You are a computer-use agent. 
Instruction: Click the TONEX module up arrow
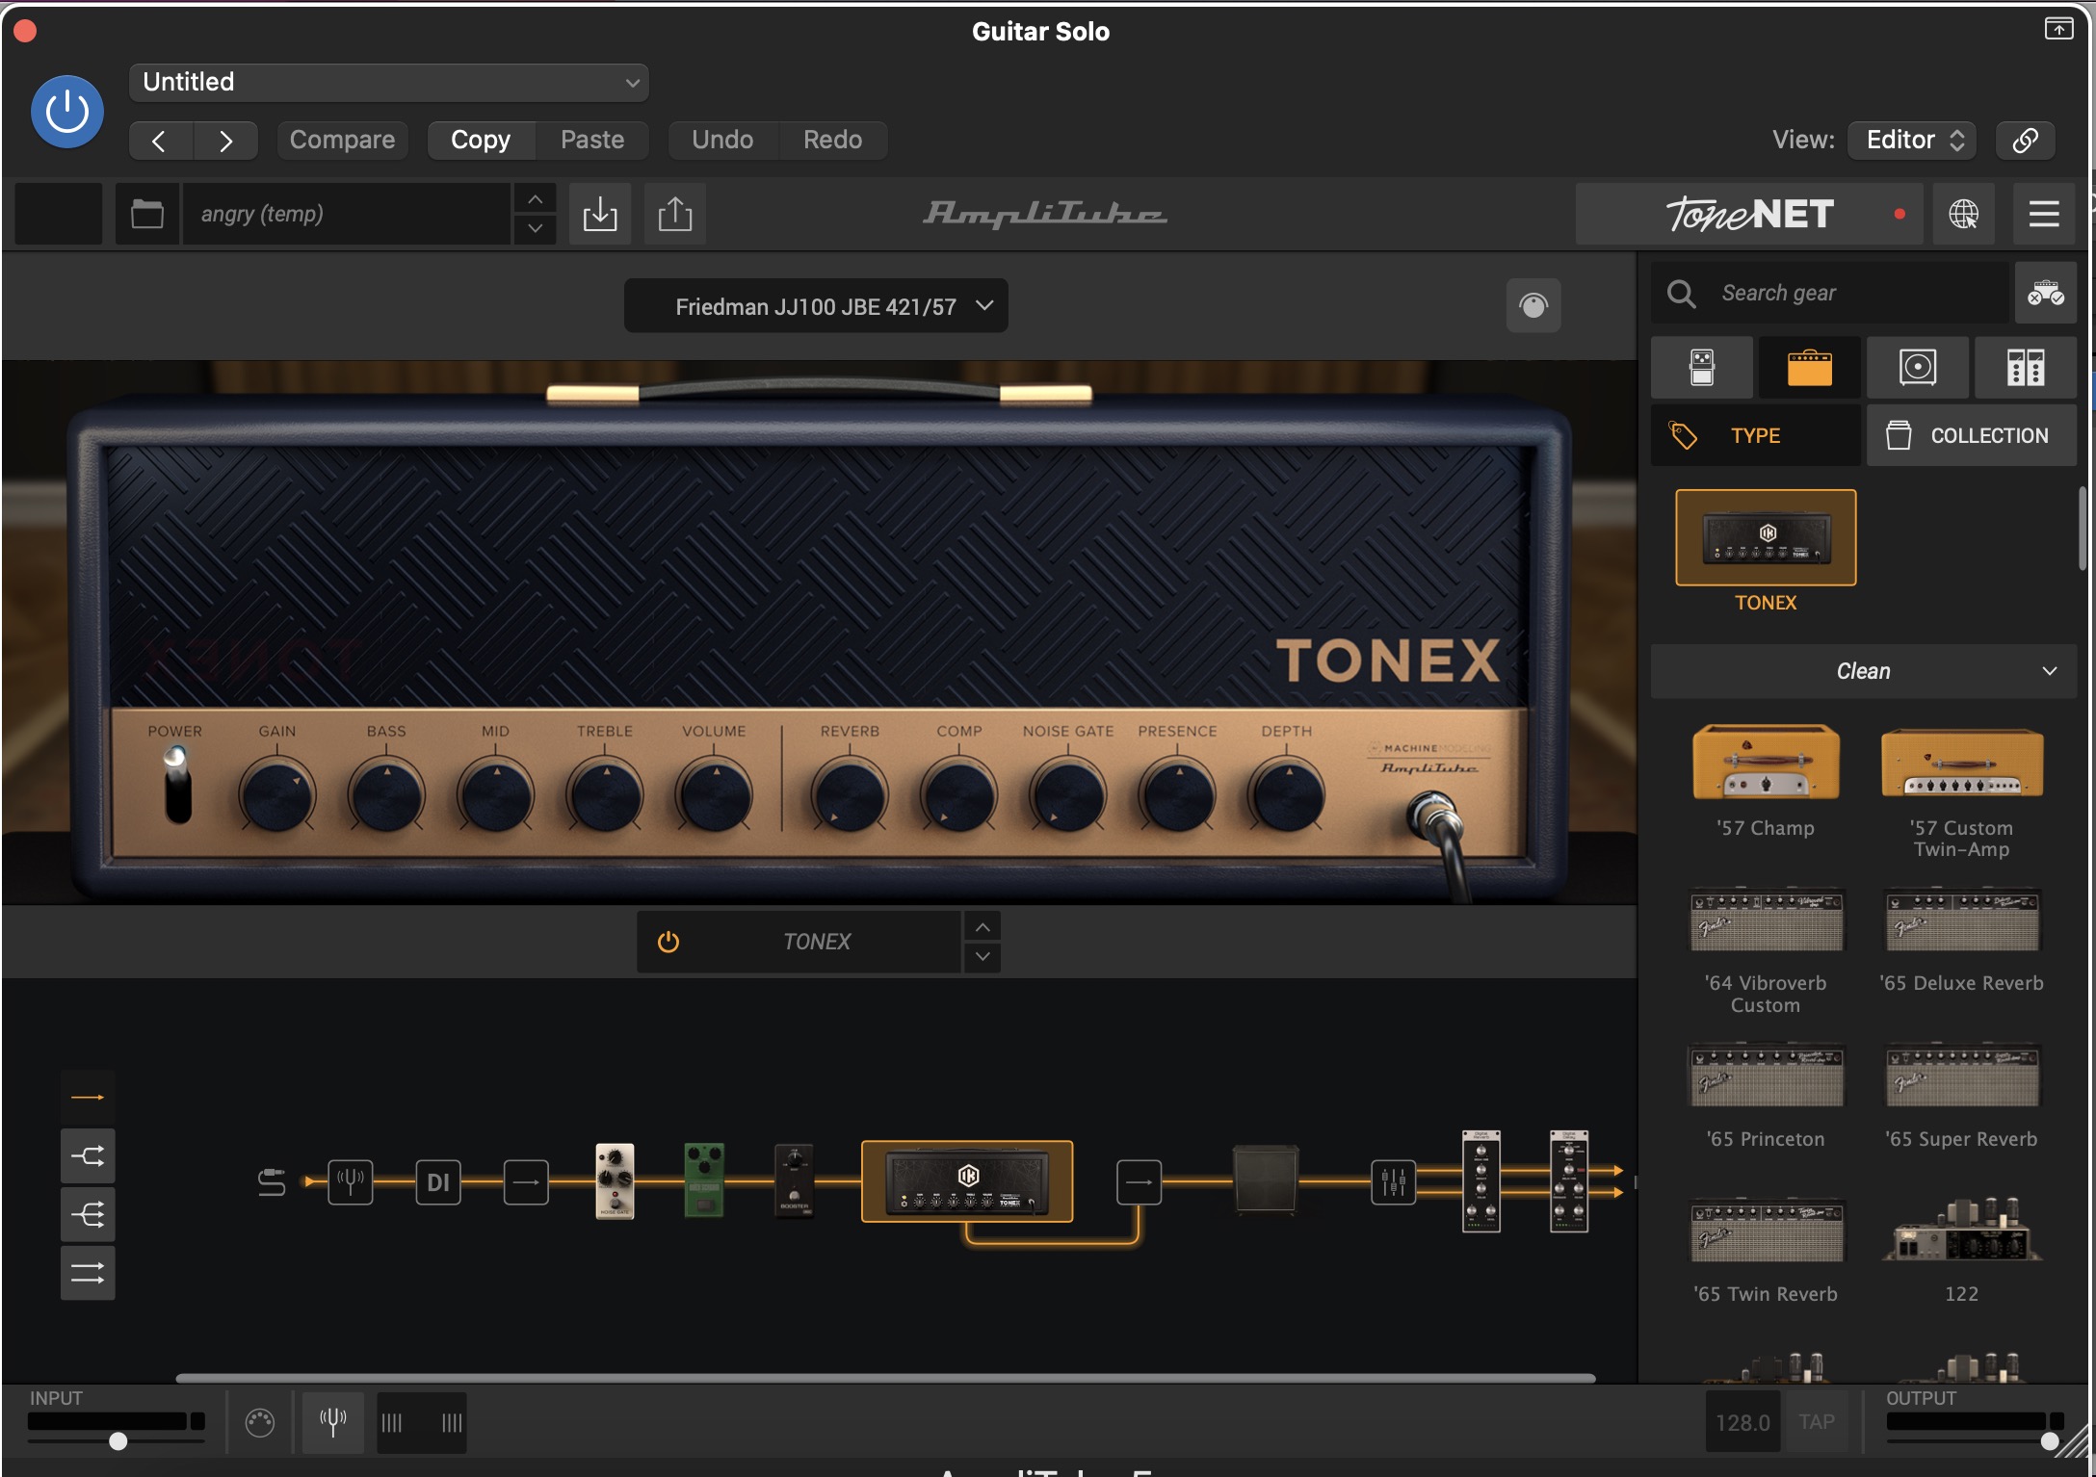(982, 927)
